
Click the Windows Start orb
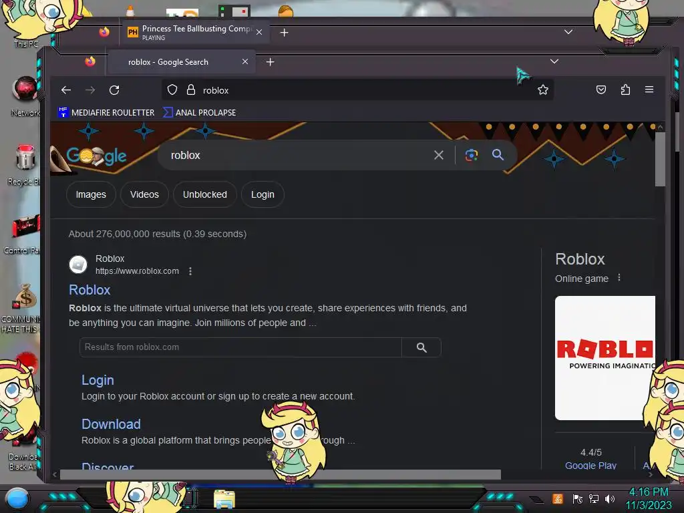17,499
